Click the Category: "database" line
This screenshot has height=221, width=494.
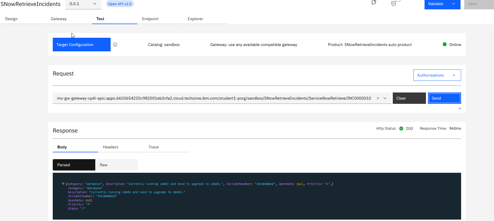tap(85, 188)
